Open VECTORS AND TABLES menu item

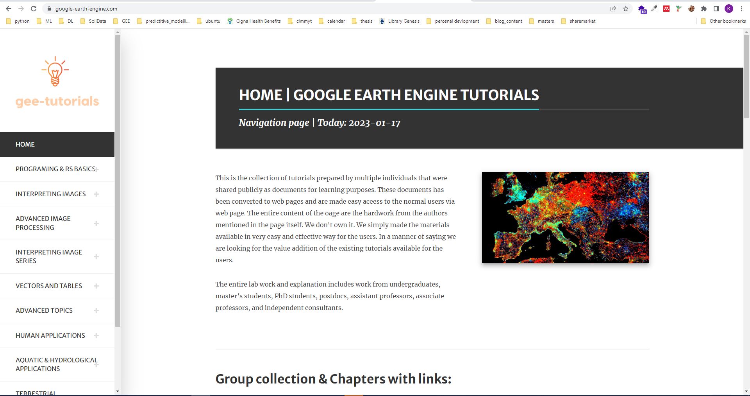tap(57, 286)
